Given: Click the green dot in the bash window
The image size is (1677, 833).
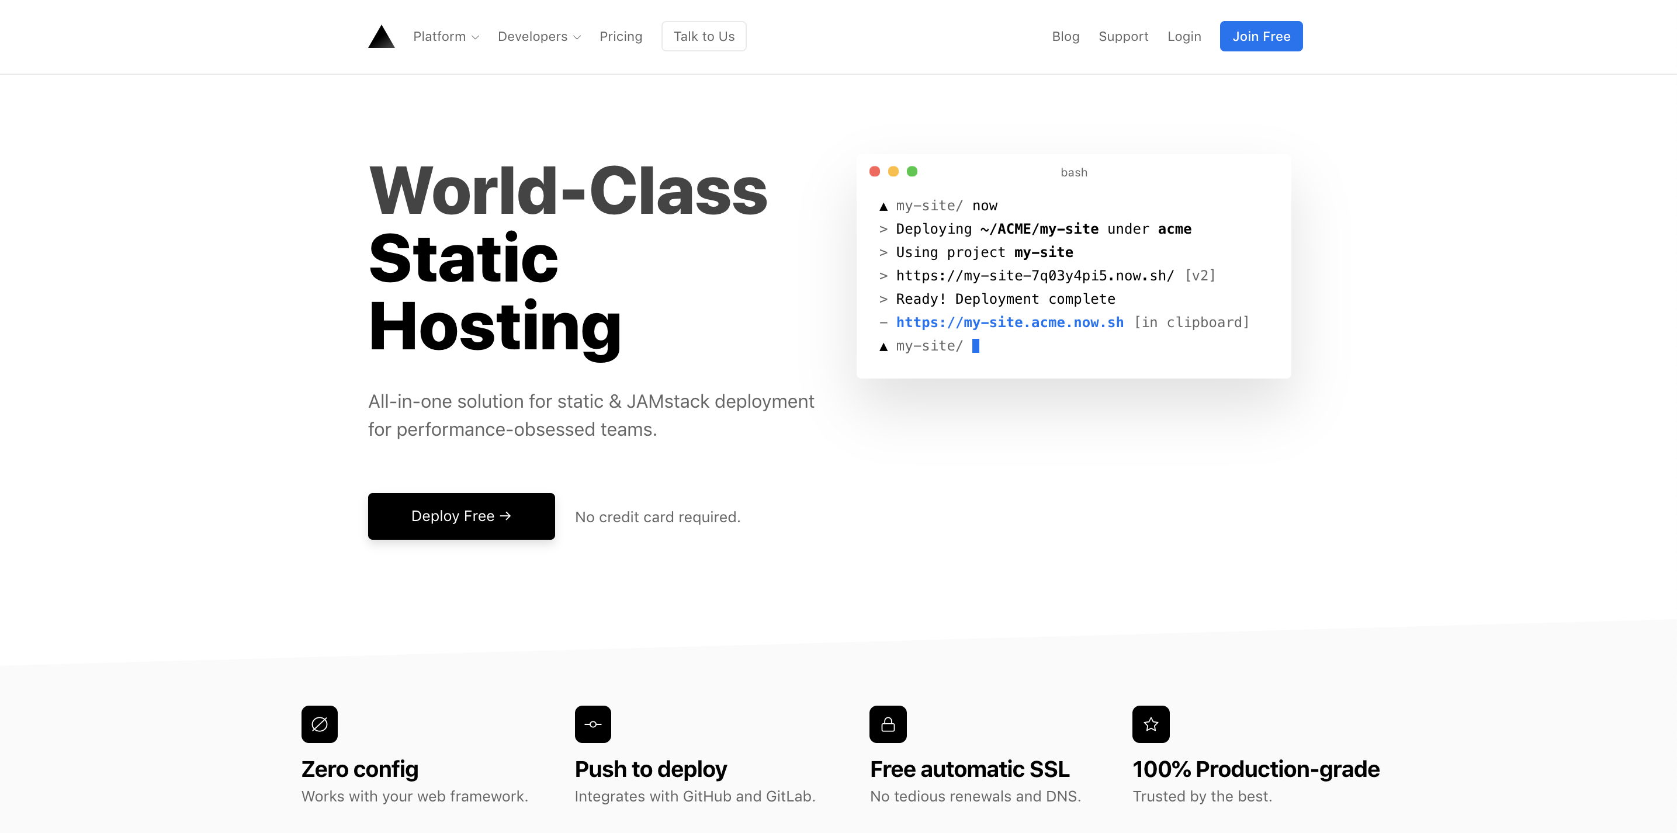Looking at the screenshot, I should point(912,171).
